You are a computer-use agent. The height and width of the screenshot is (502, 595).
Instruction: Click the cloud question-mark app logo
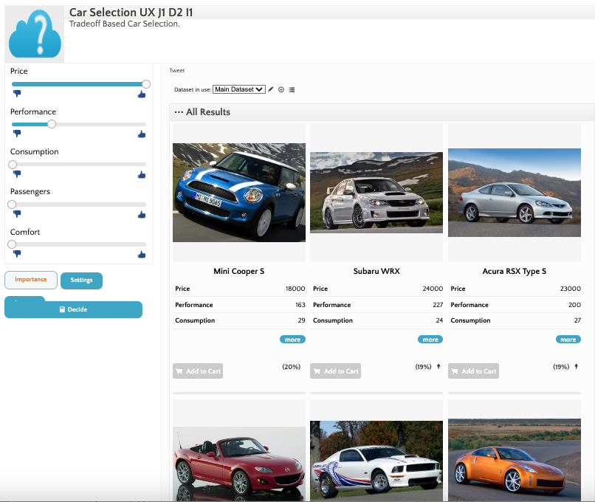click(x=34, y=34)
